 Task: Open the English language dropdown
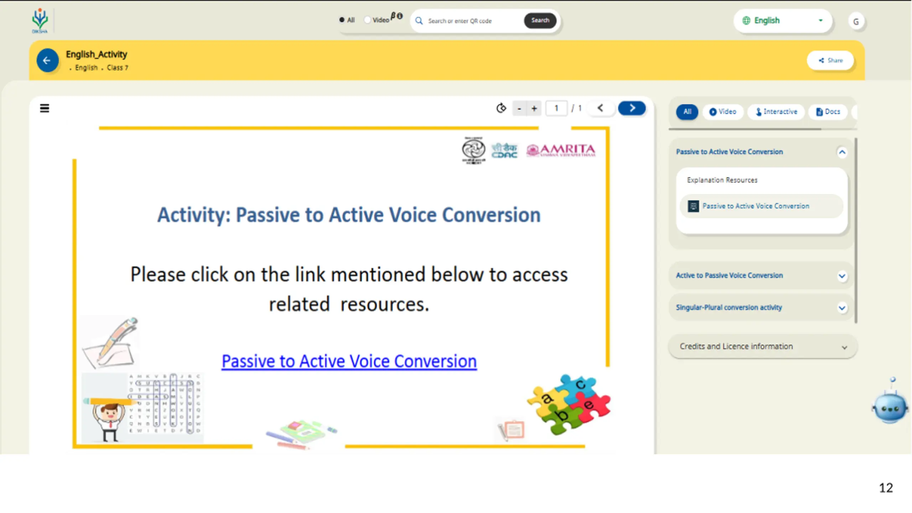(783, 21)
